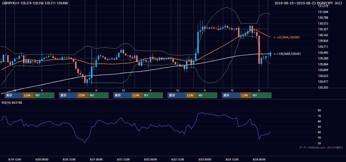Click the <-<120,SMA,129.451 white label
The width and height of the screenshot is (346, 162).
click(x=287, y=54)
